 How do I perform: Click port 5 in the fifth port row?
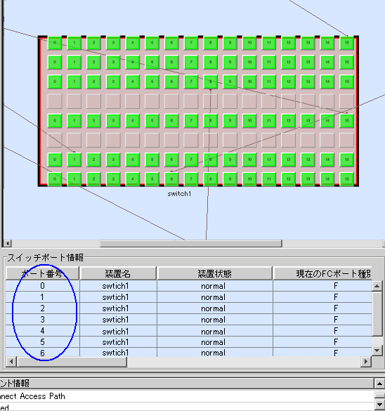(x=152, y=121)
